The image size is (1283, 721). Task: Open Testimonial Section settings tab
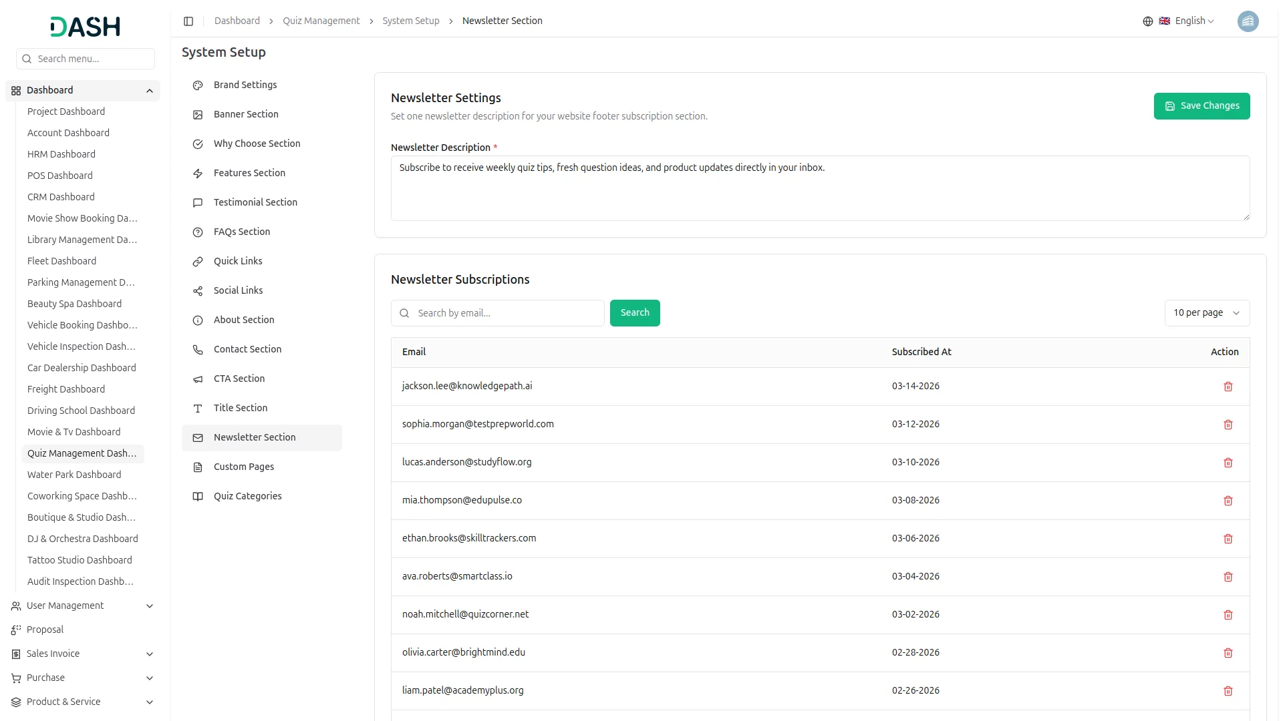pyautogui.click(x=255, y=202)
